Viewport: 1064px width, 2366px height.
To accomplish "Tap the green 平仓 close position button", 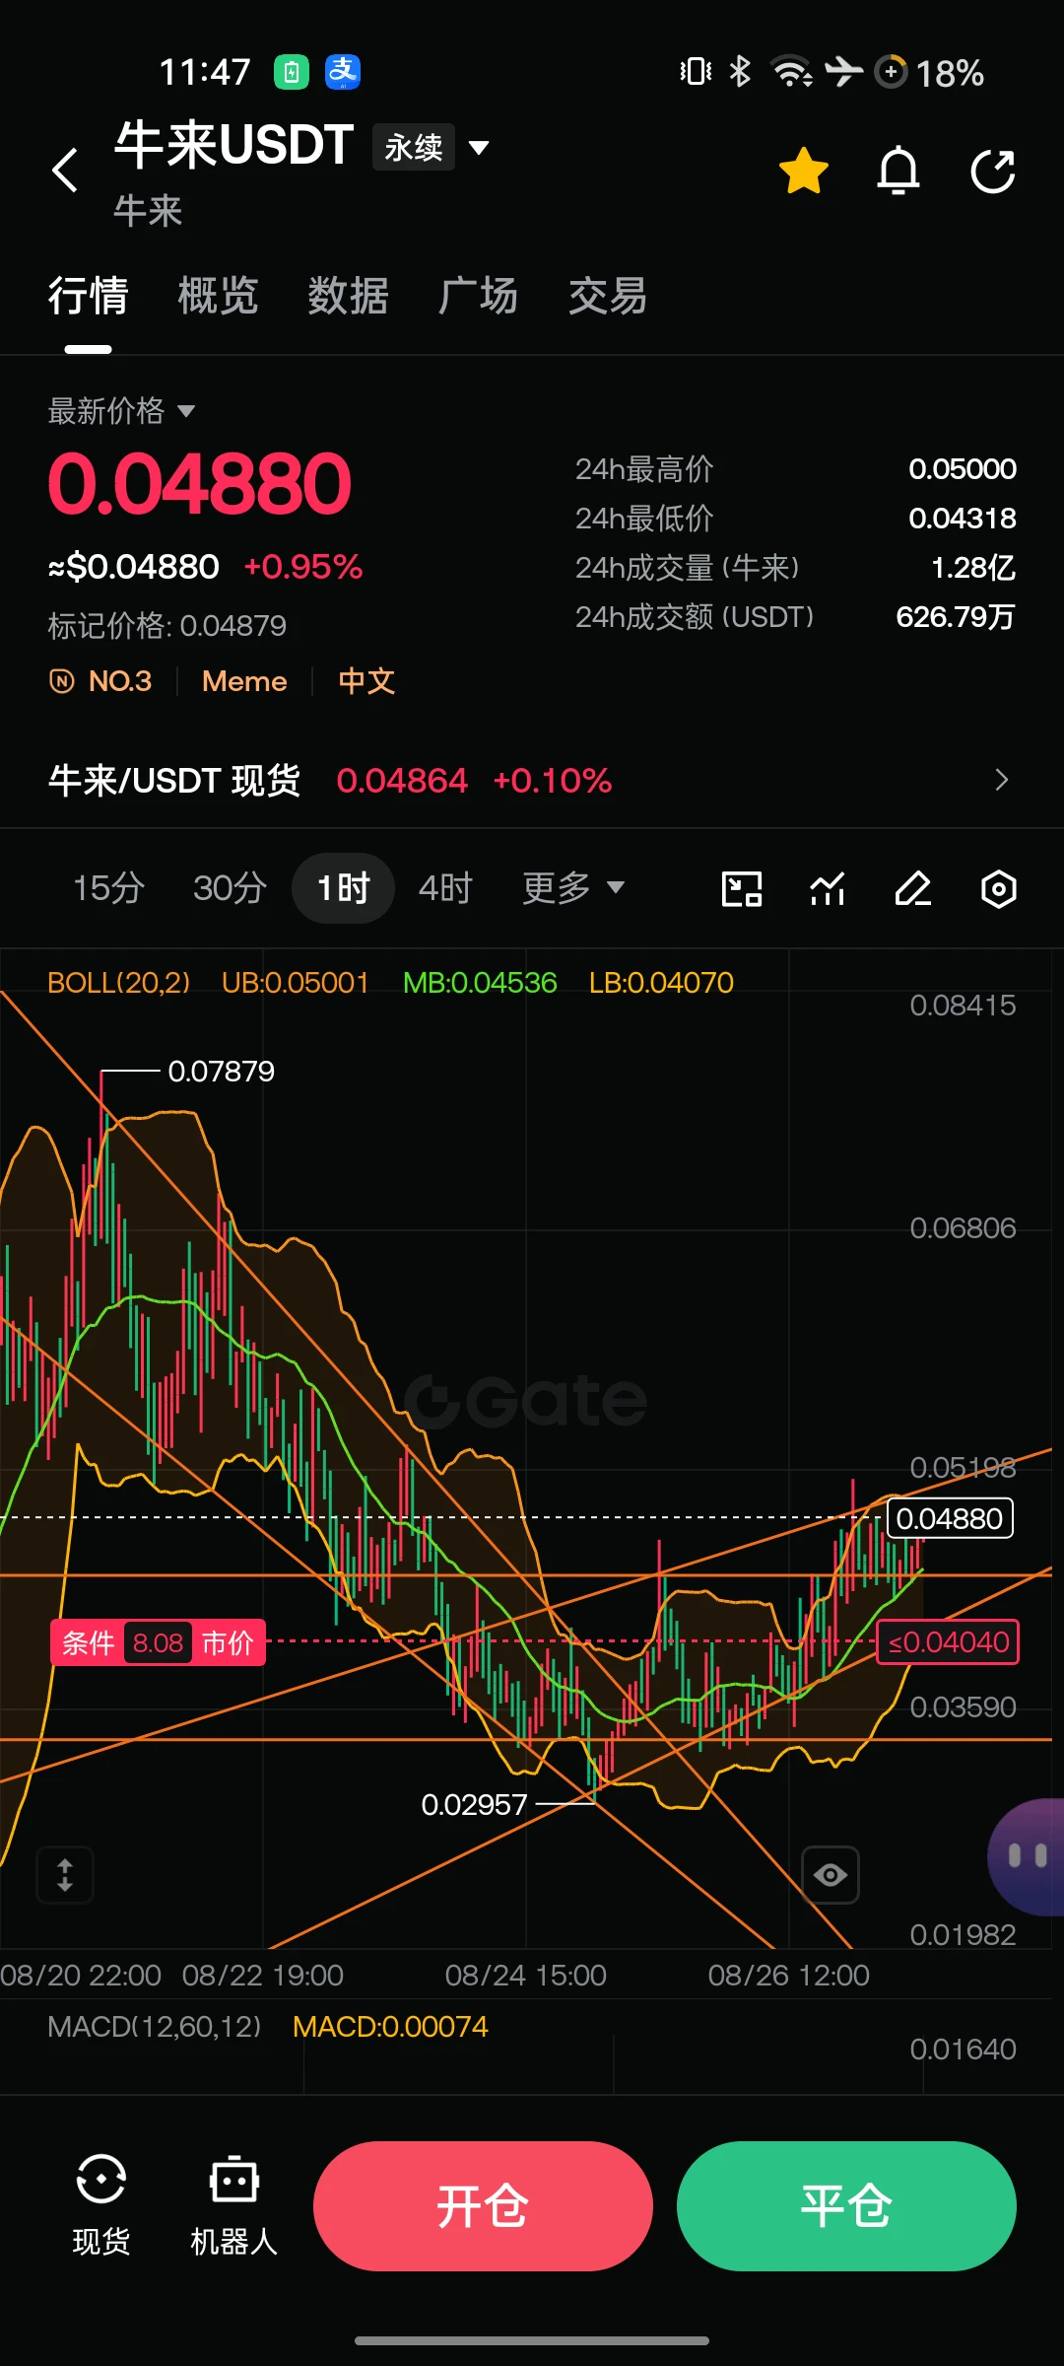I will coord(846,2206).
